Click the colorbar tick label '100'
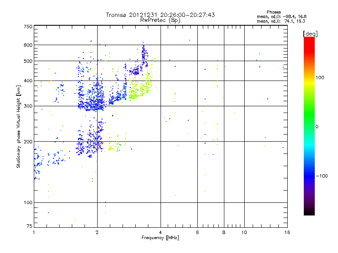338x253 pixels. click(320, 78)
